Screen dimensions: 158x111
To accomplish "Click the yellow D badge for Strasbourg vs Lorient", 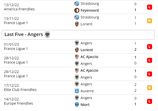I will pyautogui.click(x=149, y=21).
